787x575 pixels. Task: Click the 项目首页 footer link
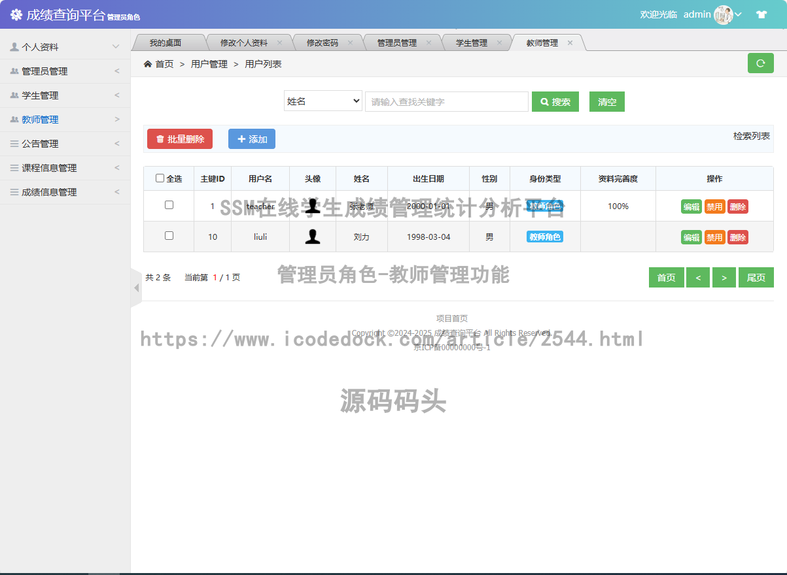pos(452,319)
